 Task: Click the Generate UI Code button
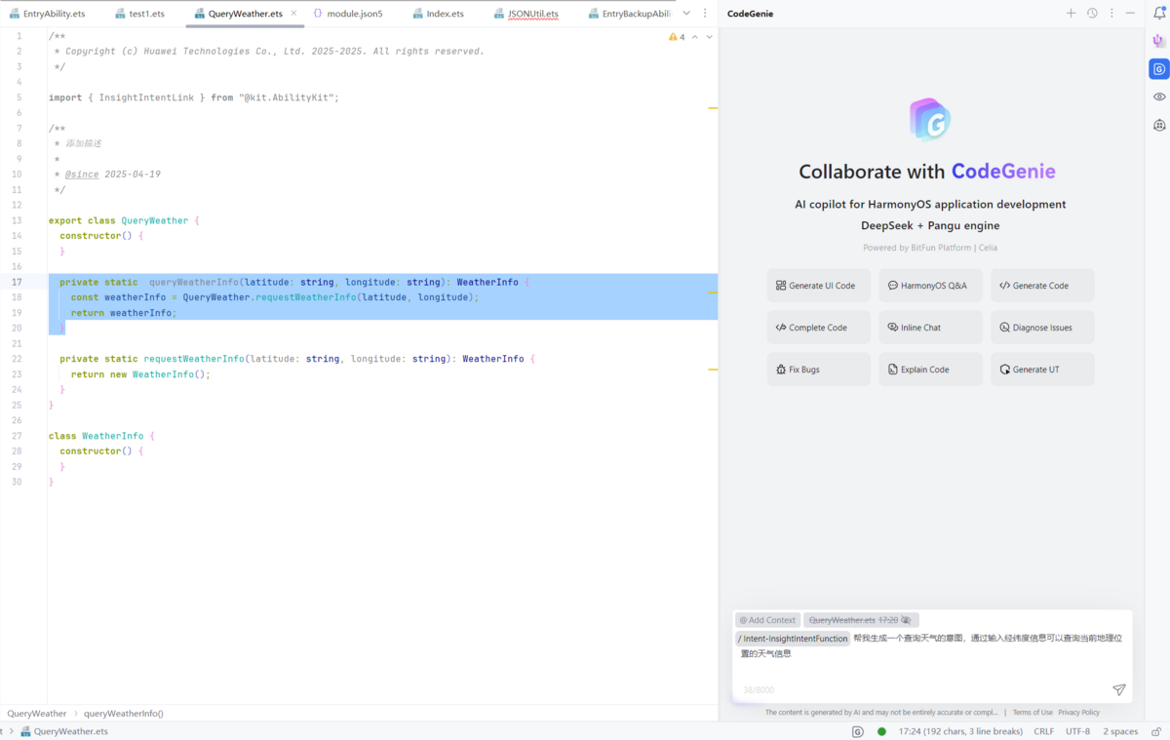pyautogui.click(x=818, y=286)
